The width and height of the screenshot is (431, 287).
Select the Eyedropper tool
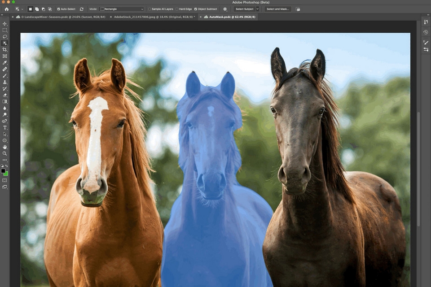pos(5,62)
